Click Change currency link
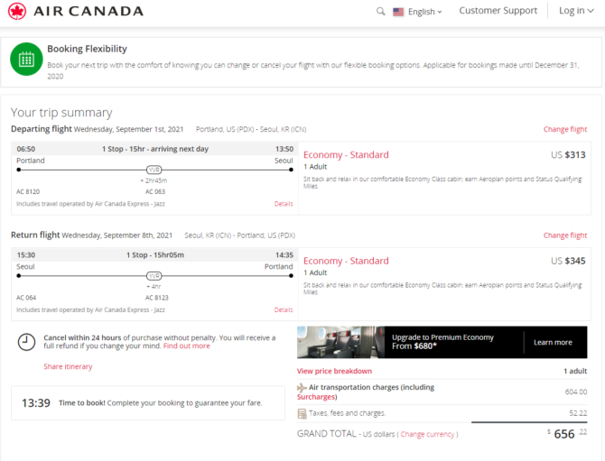Screen dimensions: 605x461 coord(427,435)
